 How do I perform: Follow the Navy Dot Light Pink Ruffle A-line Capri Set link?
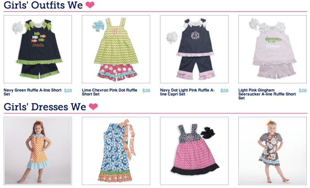click(x=187, y=92)
